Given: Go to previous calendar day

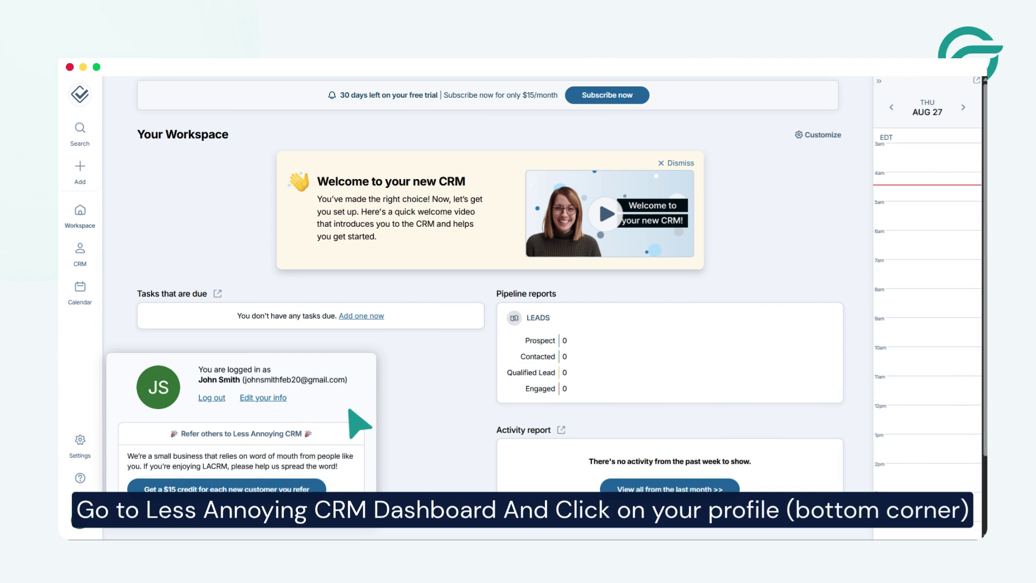Looking at the screenshot, I should pos(891,107).
